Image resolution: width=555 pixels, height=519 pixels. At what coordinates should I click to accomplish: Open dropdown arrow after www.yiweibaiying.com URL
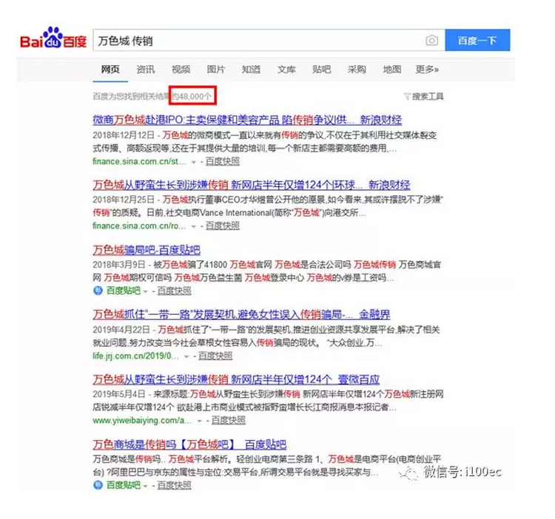coord(200,421)
